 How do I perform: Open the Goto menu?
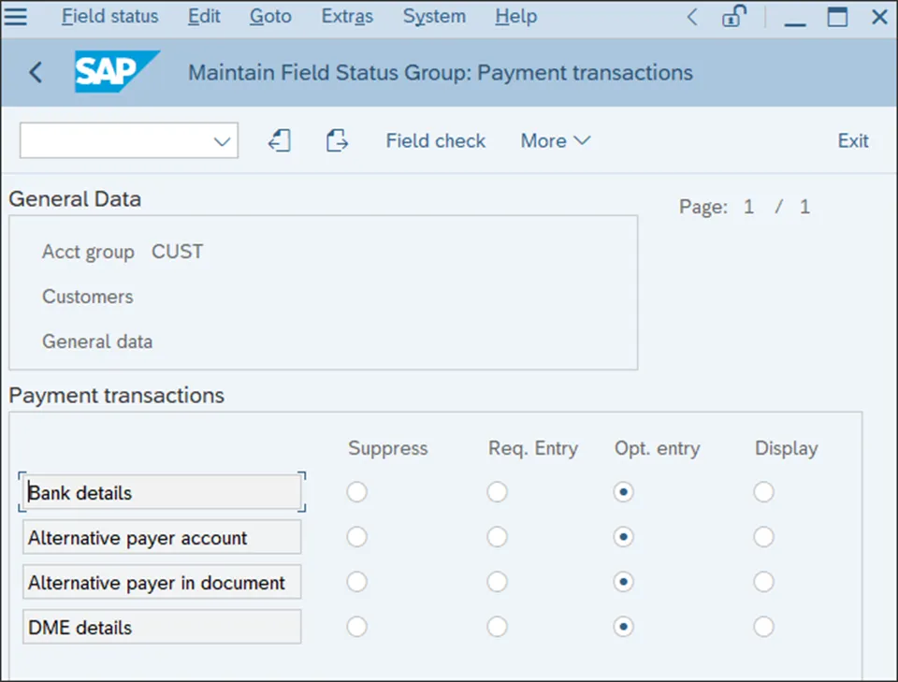pyautogui.click(x=270, y=17)
